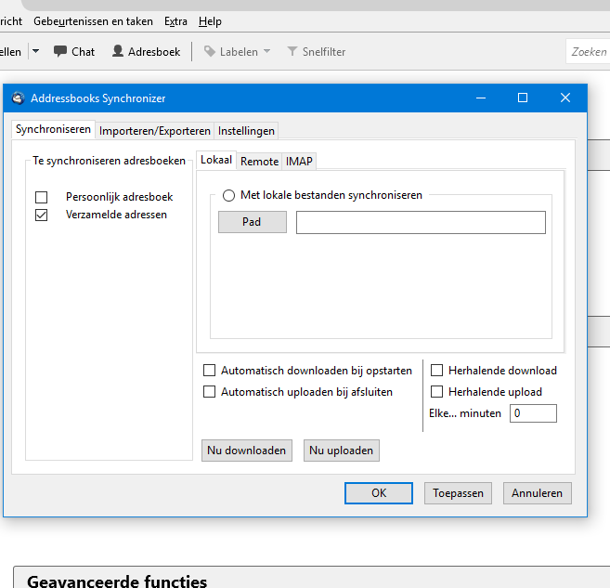Open the Adresboek toolbar icon
610x588 pixels.
point(119,52)
